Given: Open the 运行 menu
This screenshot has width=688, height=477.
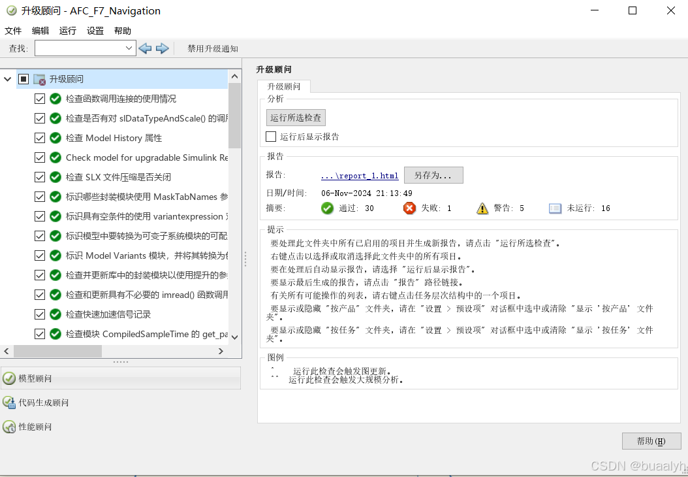Looking at the screenshot, I should tap(68, 31).
